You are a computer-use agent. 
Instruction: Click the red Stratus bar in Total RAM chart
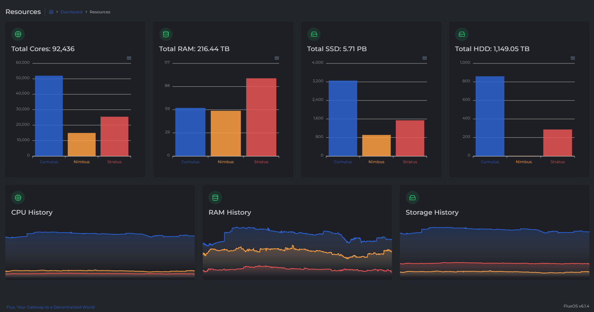click(x=261, y=117)
